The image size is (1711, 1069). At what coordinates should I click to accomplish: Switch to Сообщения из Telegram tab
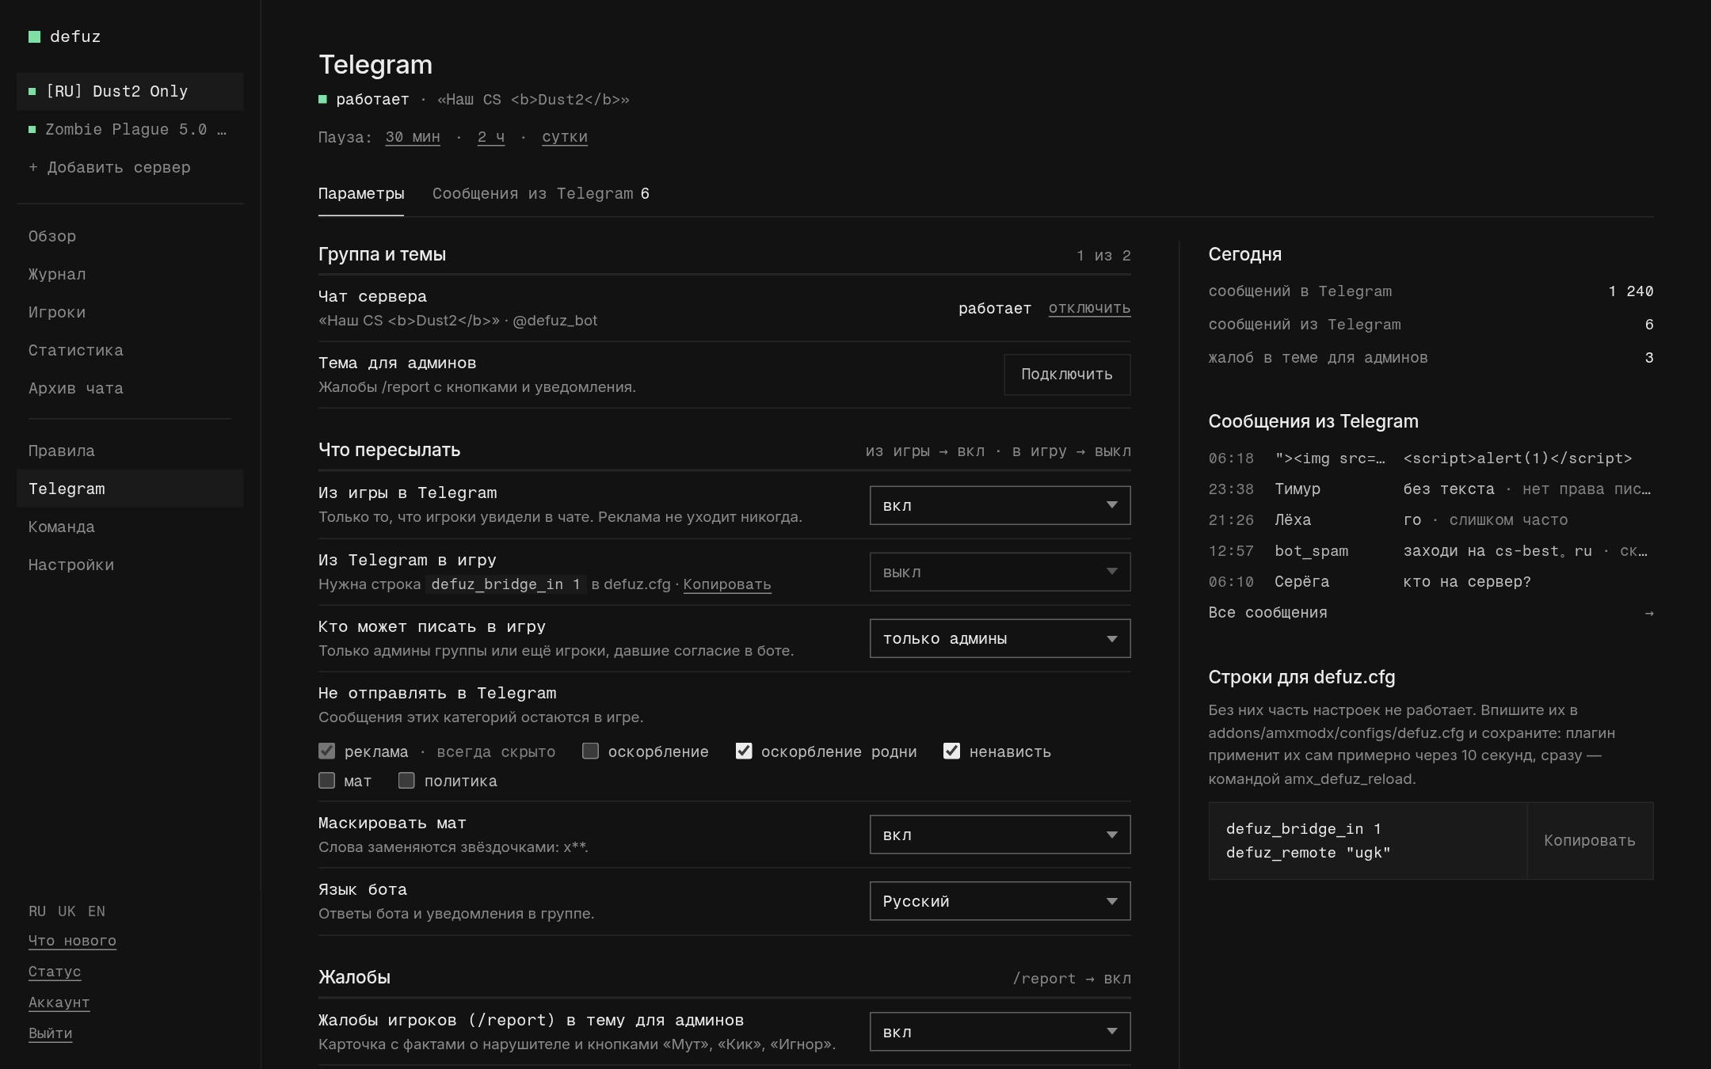point(541,194)
